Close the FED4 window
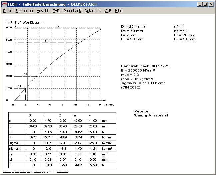216x175 pixels. pyautogui.click(x=211, y=4)
